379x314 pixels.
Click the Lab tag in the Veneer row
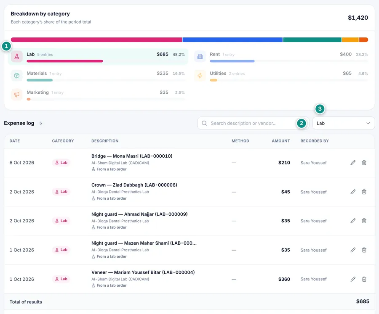[61, 279]
